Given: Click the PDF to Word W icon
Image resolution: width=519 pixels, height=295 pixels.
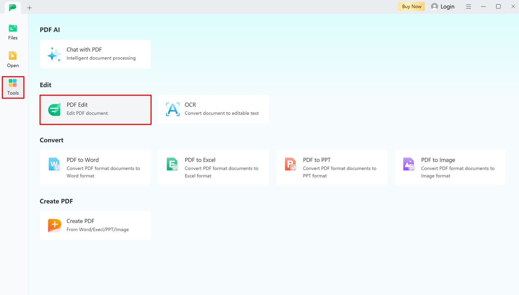Looking at the screenshot, I should click(x=54, y=164).
